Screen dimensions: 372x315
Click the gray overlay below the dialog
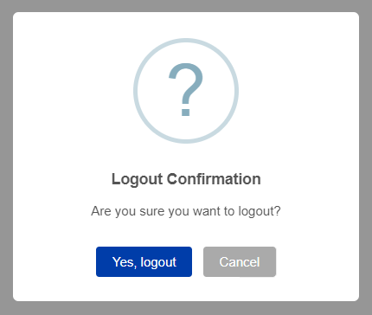pos(186,308)
